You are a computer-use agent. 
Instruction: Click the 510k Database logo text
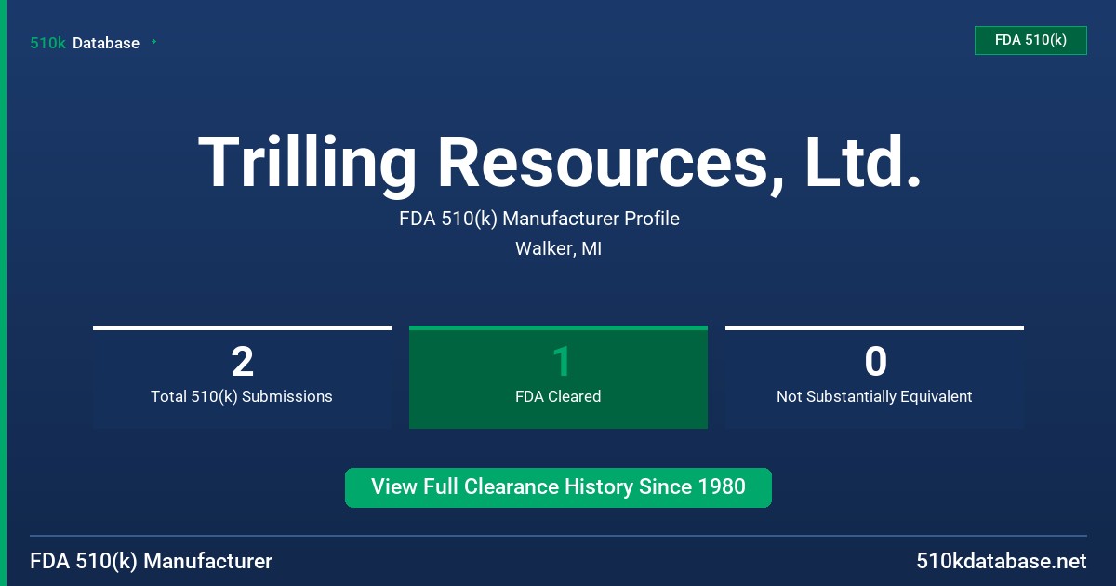coord(85,43)
